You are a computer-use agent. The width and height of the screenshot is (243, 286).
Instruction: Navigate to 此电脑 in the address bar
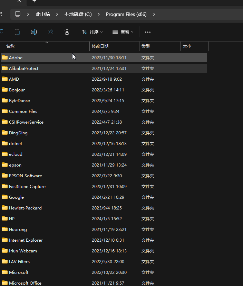[x=43, y=14]
